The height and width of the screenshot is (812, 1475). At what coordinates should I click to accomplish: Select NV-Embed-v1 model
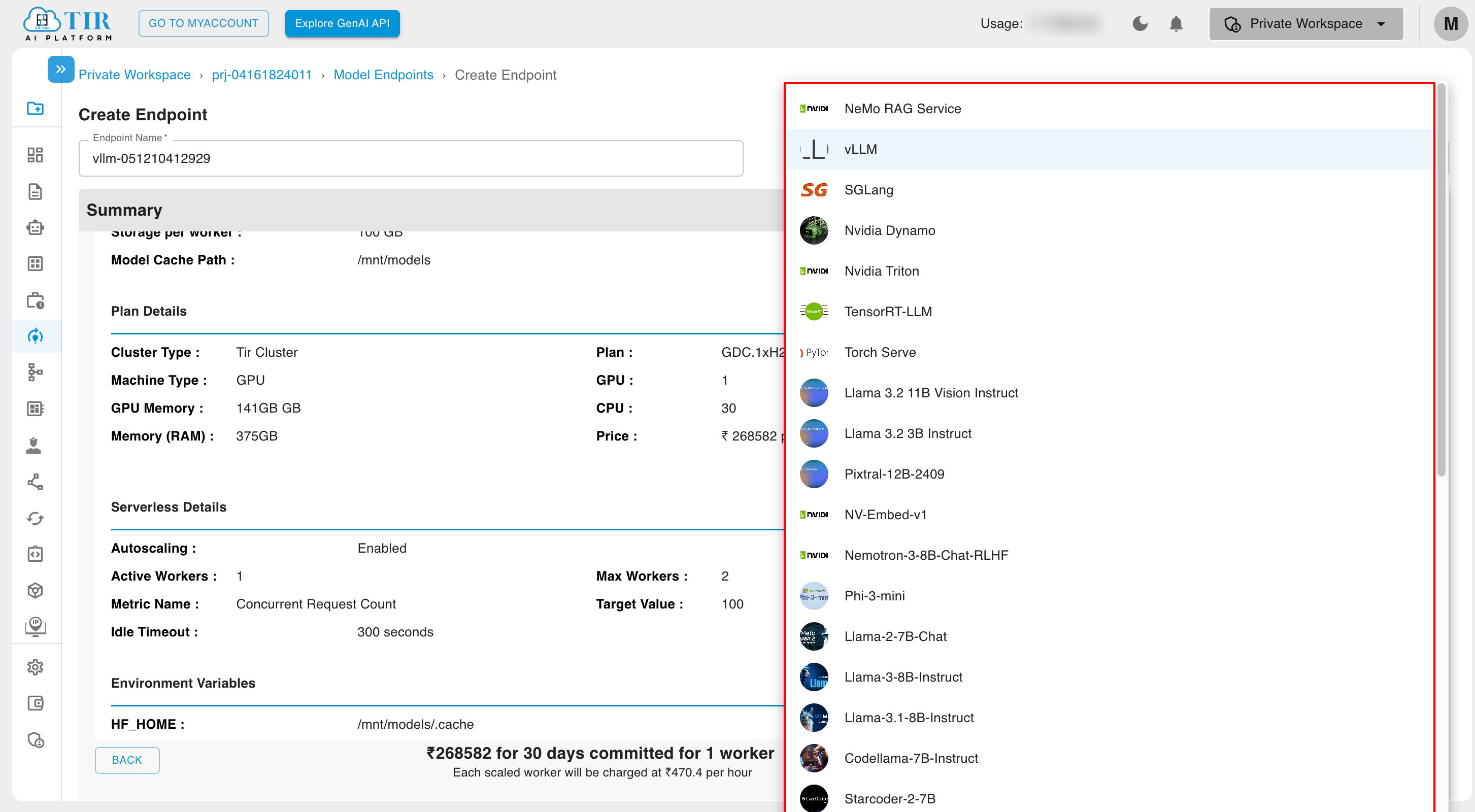1109,516
